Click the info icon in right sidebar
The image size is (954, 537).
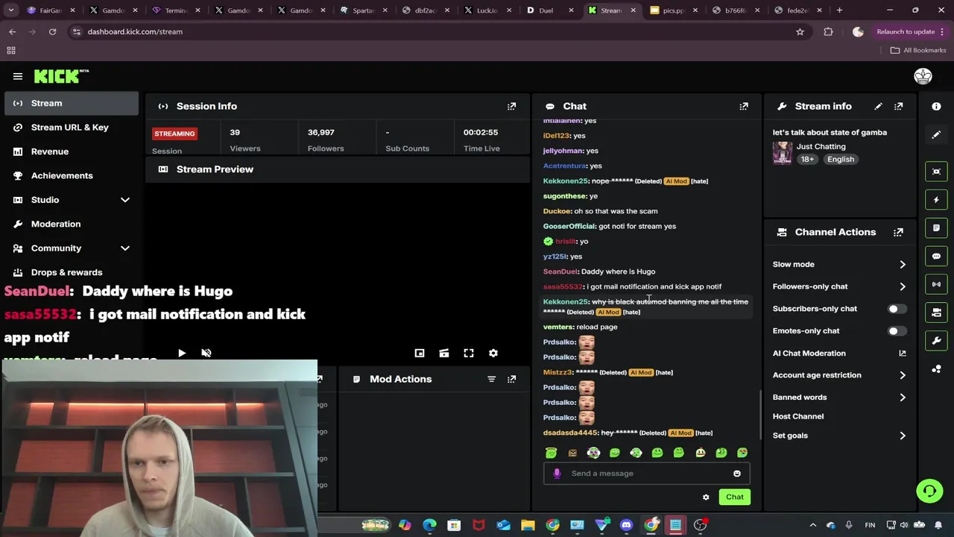point(936,107)
